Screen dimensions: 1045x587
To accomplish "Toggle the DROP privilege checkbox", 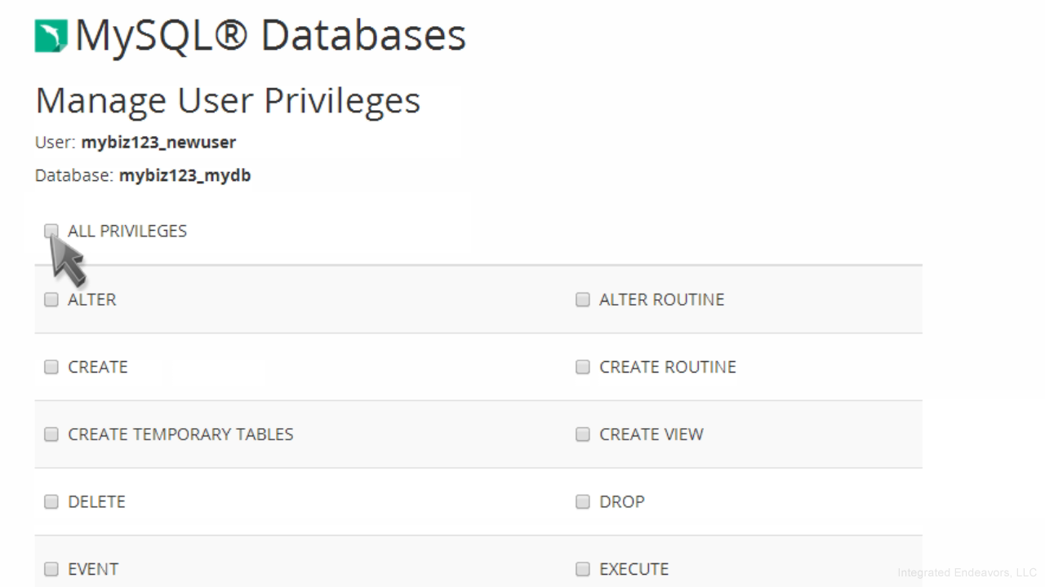I will click(582, 501).
